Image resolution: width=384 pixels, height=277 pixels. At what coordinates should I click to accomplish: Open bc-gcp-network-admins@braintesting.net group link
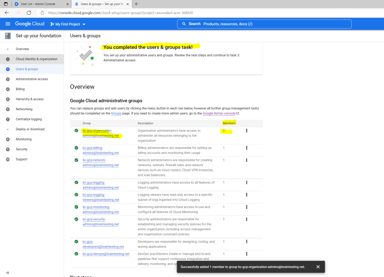pyautogui.click(x=100, y=162)
